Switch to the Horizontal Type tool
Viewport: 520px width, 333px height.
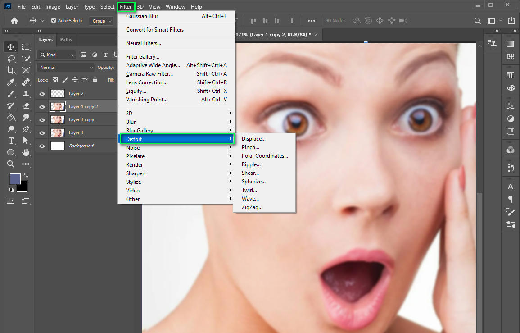[11, 141]
